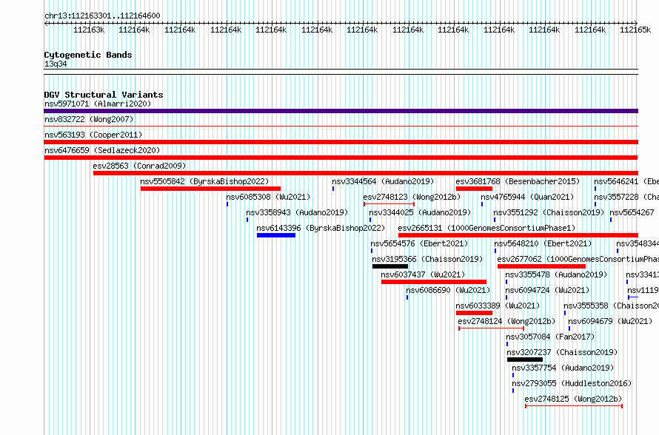Open nsv5505842 (ByrskaBishop2022) variant label
659x435 pixels.
pos(204,181)
